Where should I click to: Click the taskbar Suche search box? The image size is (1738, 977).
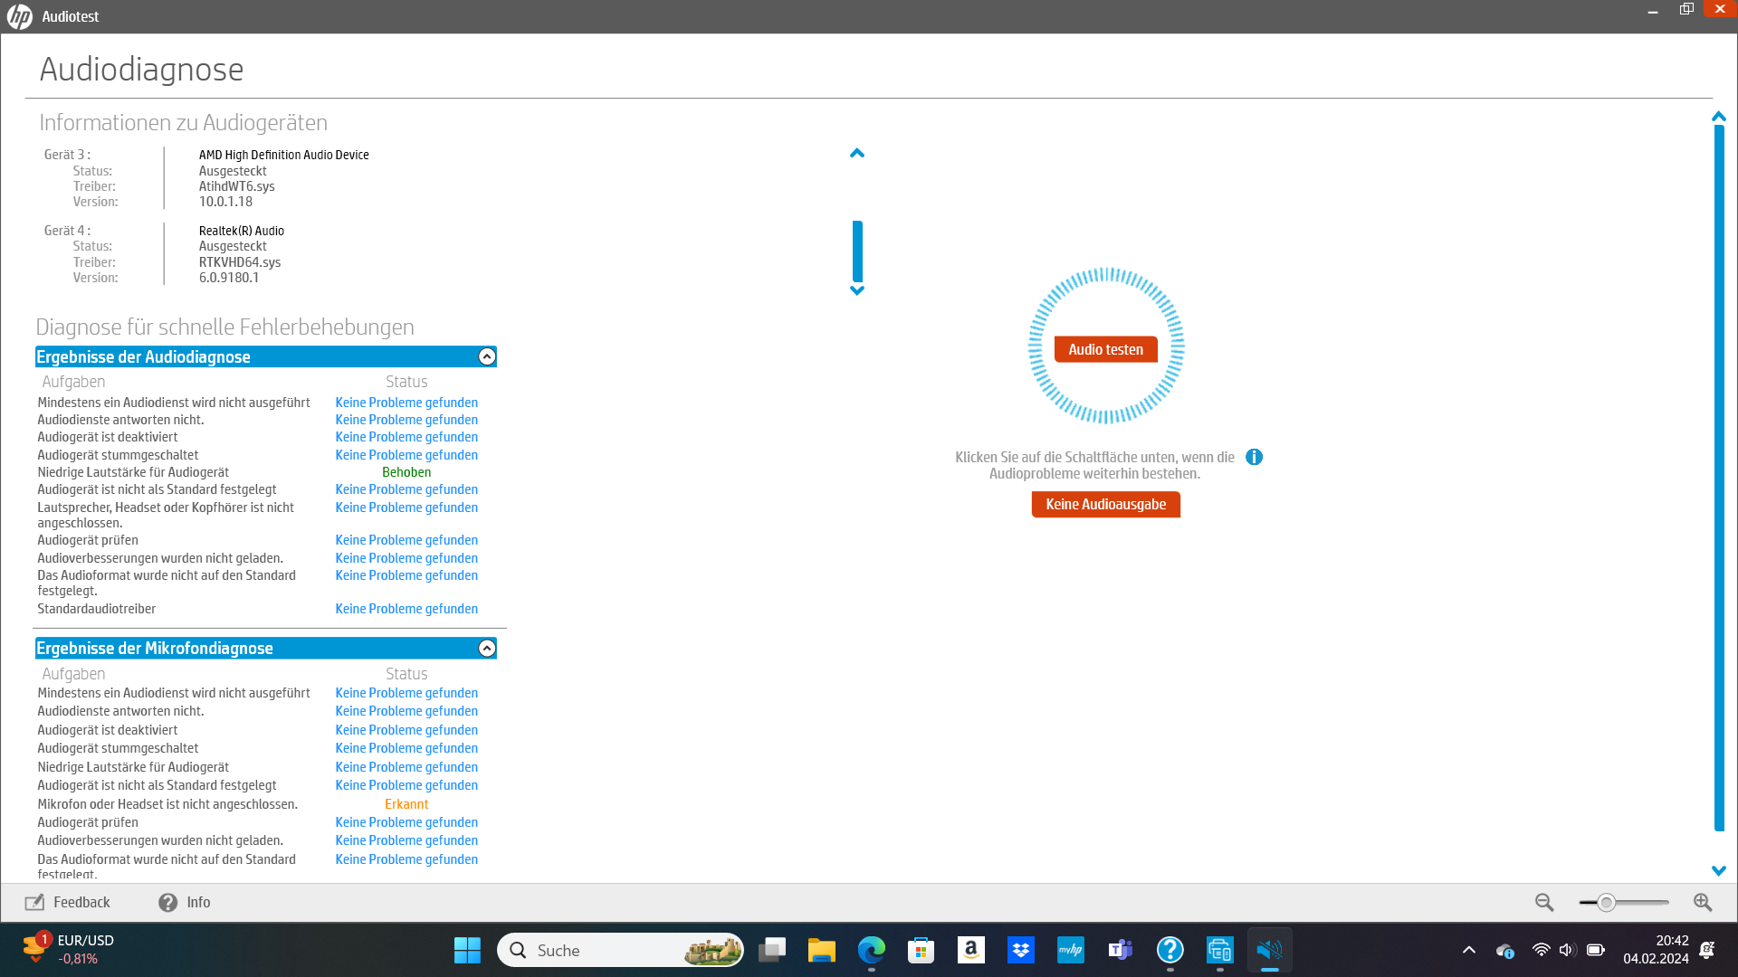(x=620, y=950)
